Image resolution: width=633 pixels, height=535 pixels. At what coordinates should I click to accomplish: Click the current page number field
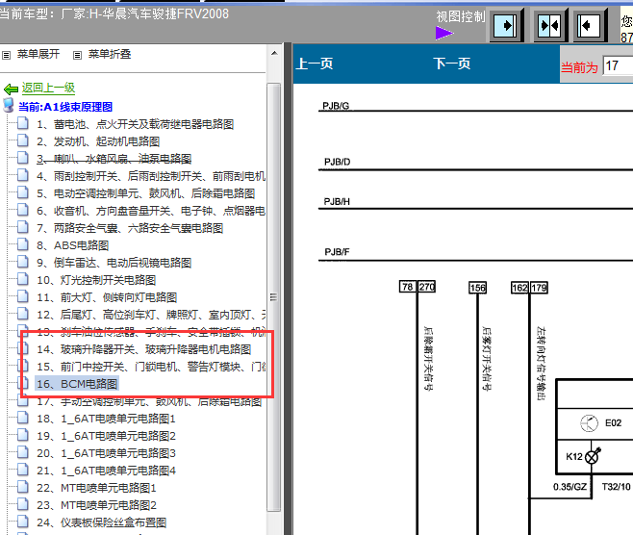pos(618,65)
